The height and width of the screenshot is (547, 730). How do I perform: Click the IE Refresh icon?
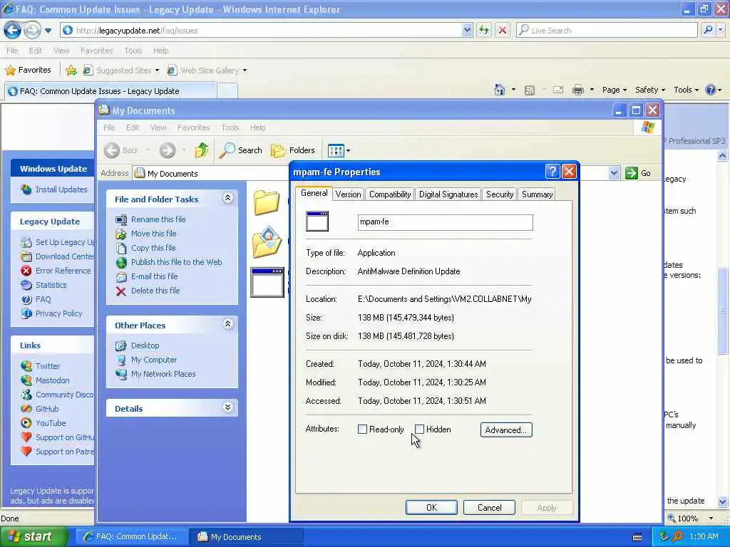click(484, 30)
